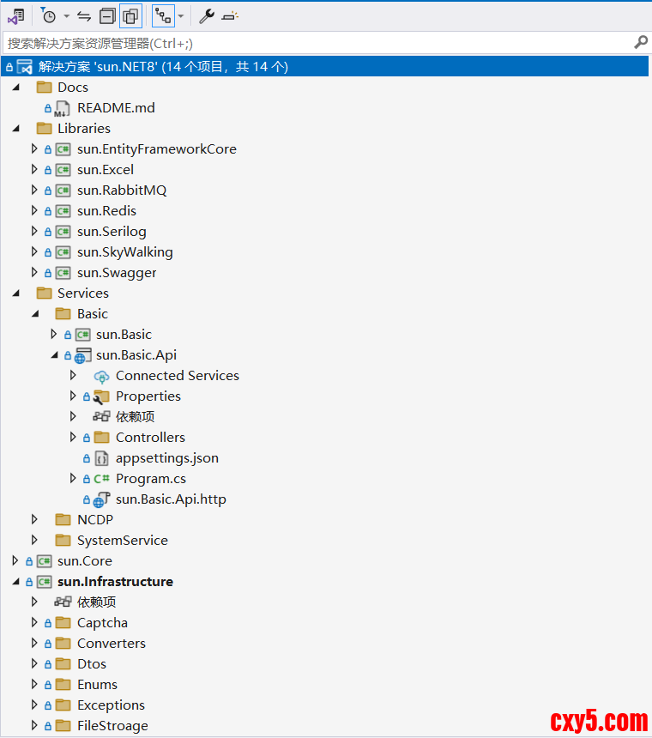Open the pending changes filter clock icon
The height and width of the screenshot is (738, 652).
49,15
